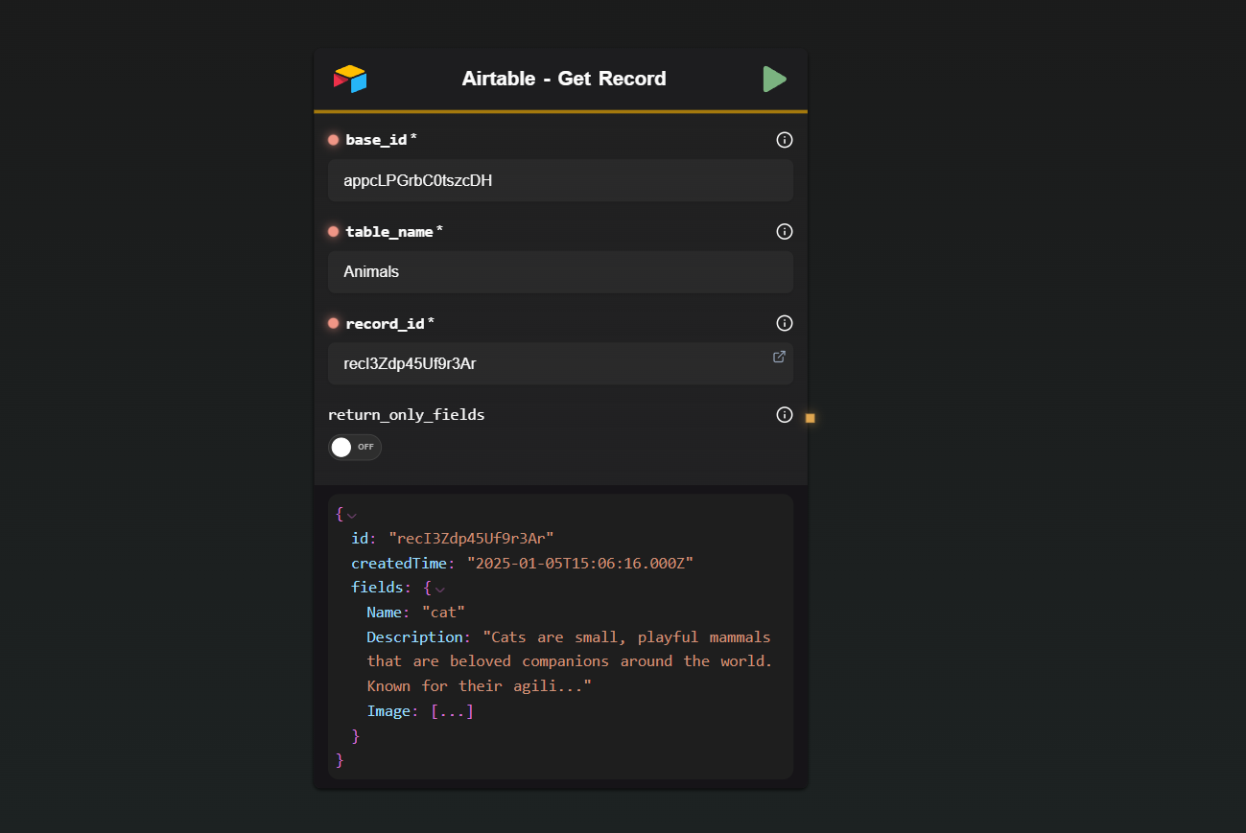Click the red connector dot beside record_id
This screenshot has width=1246, height=833.
click(334, 323)
